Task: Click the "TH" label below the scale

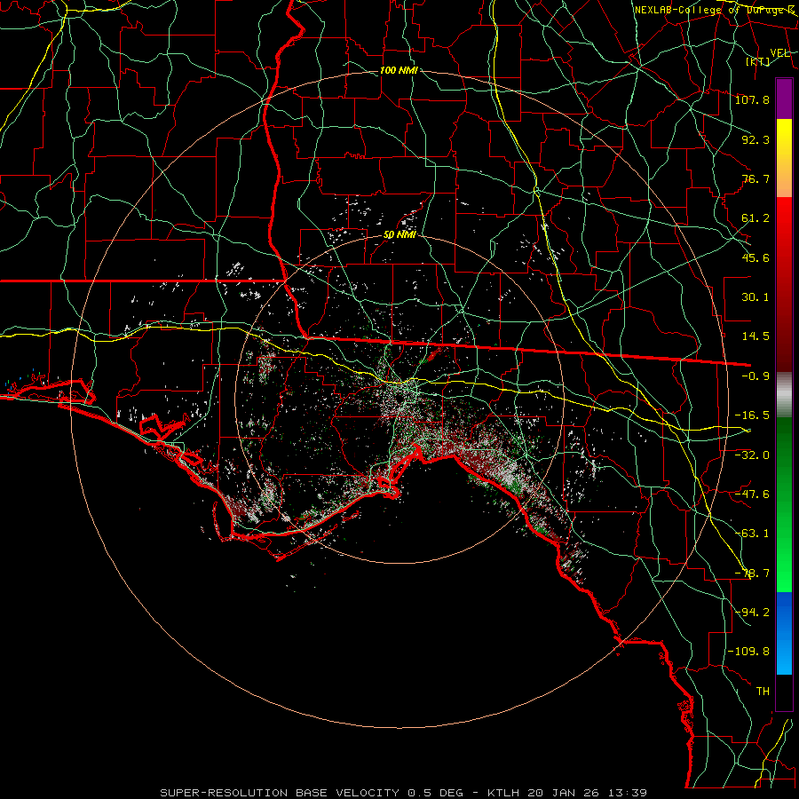Action: pyautogui.click(x=763, y=692)
